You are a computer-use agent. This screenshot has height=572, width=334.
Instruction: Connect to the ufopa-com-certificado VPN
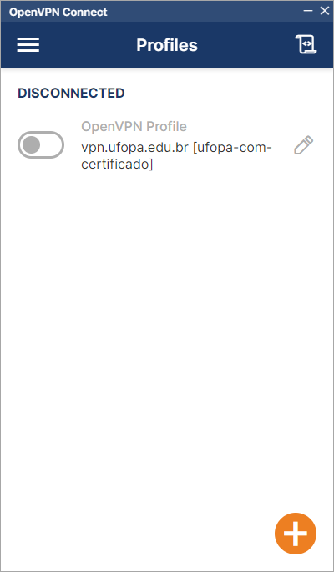[x=41, y=144]
